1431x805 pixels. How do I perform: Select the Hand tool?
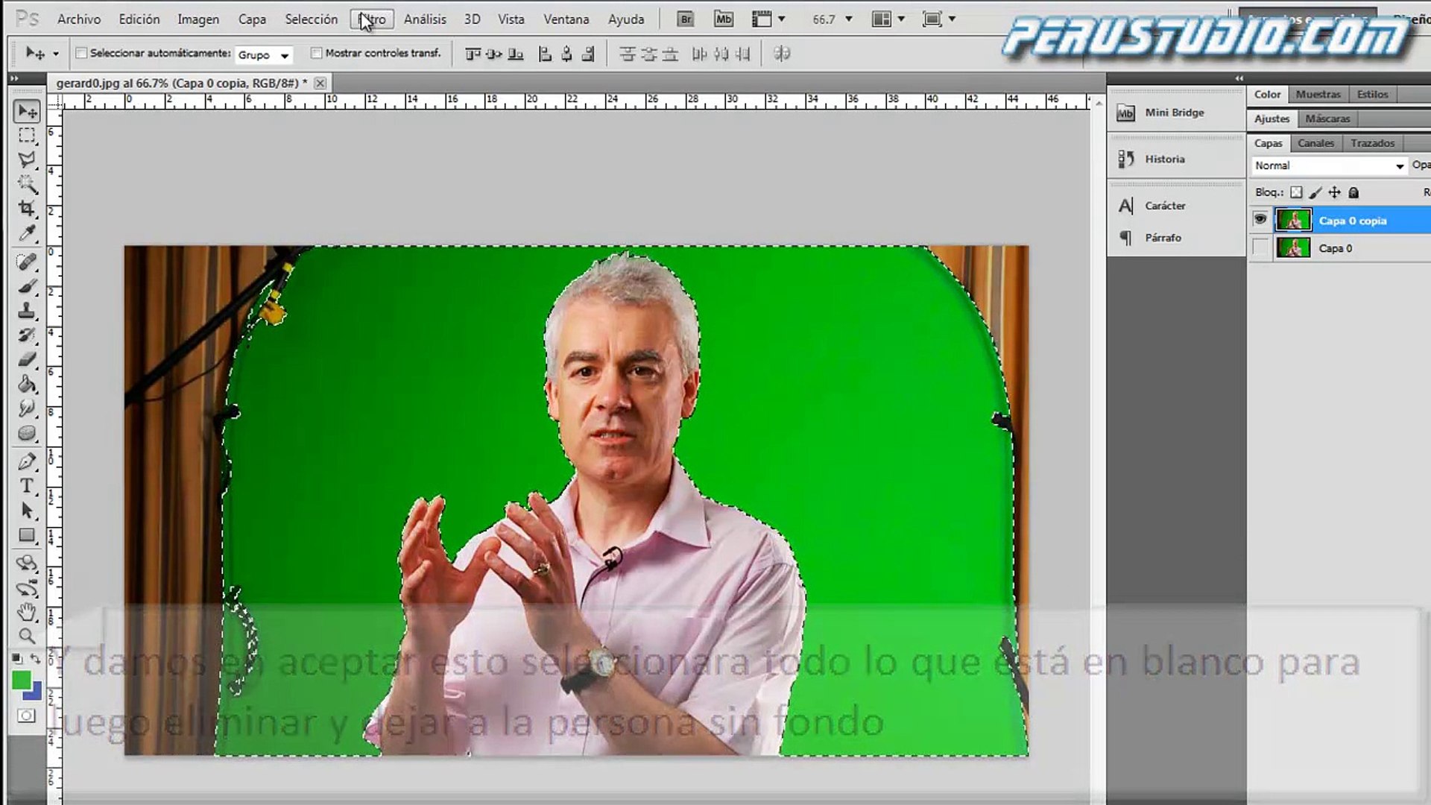(27, 612)
